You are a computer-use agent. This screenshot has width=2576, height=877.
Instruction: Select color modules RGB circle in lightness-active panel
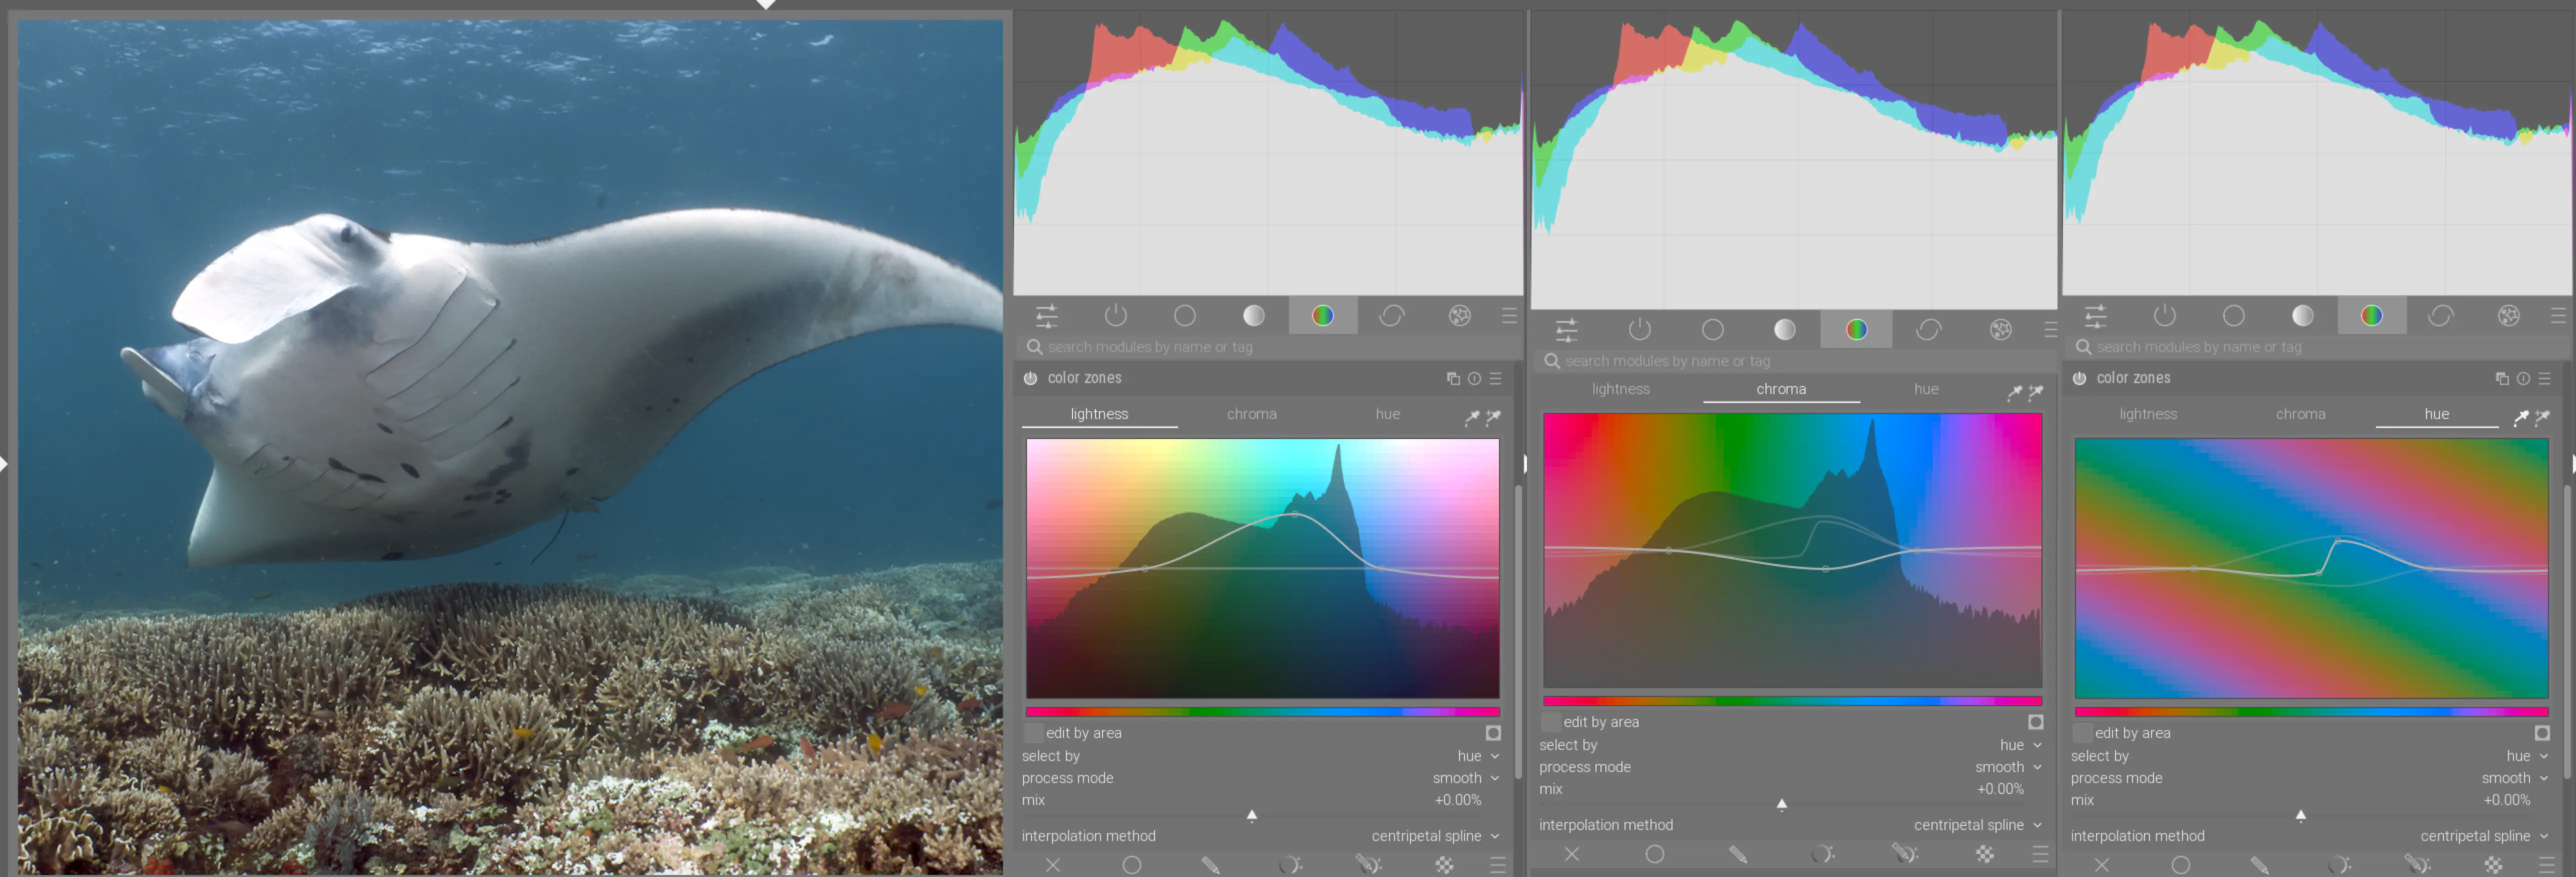point(1323,316)
